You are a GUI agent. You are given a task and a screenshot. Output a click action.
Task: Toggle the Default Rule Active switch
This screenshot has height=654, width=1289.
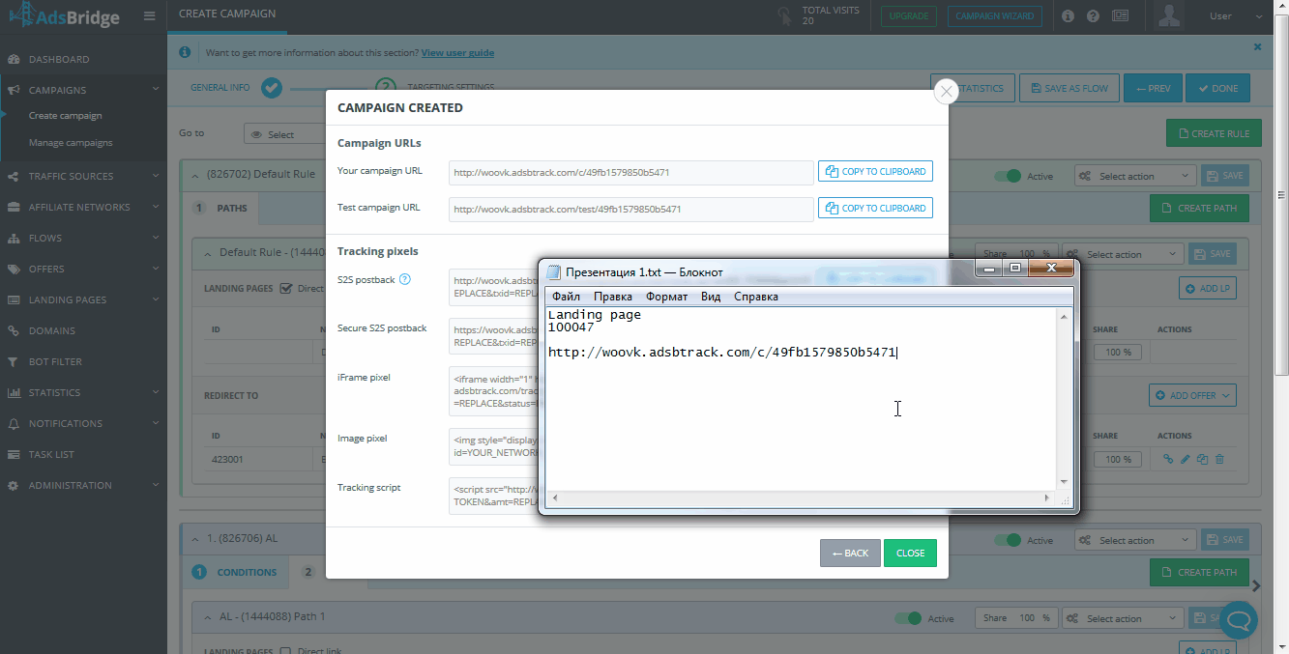[1012, 176]
